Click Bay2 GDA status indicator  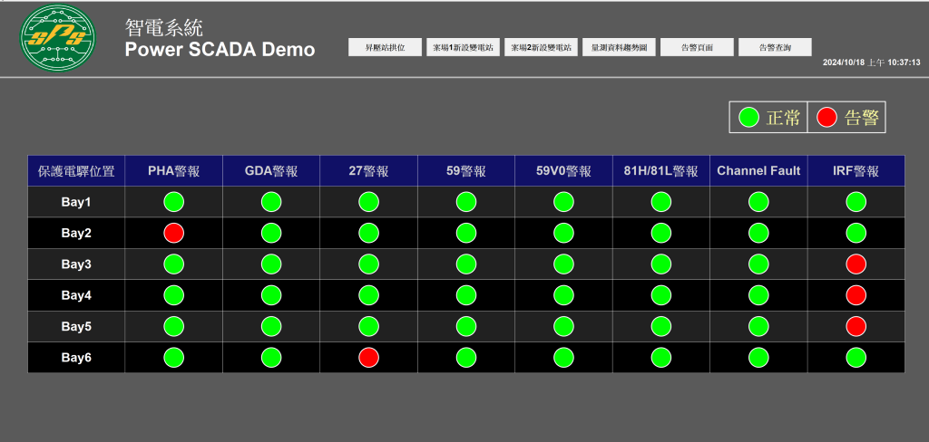click(x=271, y=233)
